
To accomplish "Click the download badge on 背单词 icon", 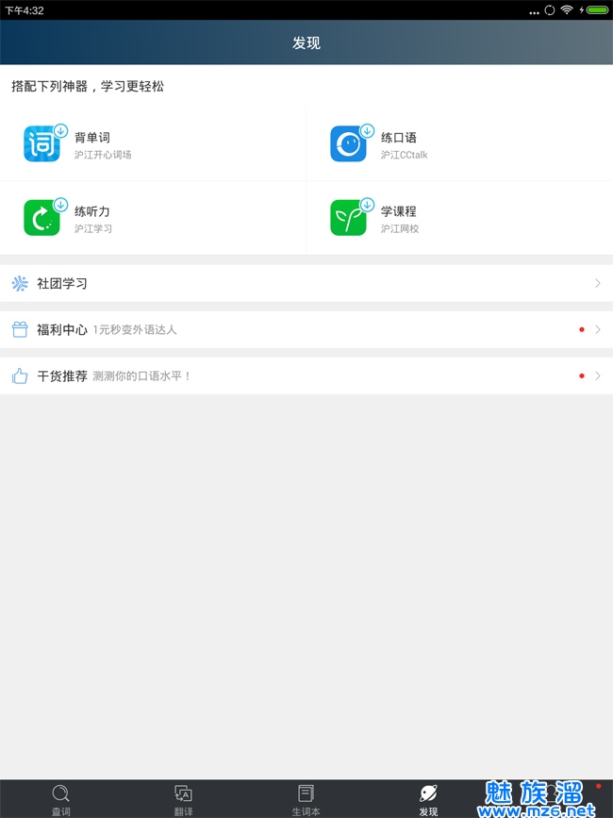I will coord(61,131).
